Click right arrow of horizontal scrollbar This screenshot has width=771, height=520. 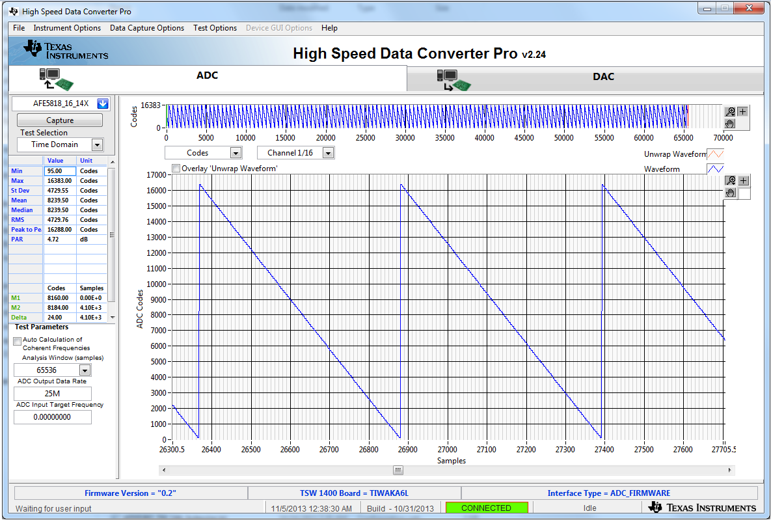(730, 471)
